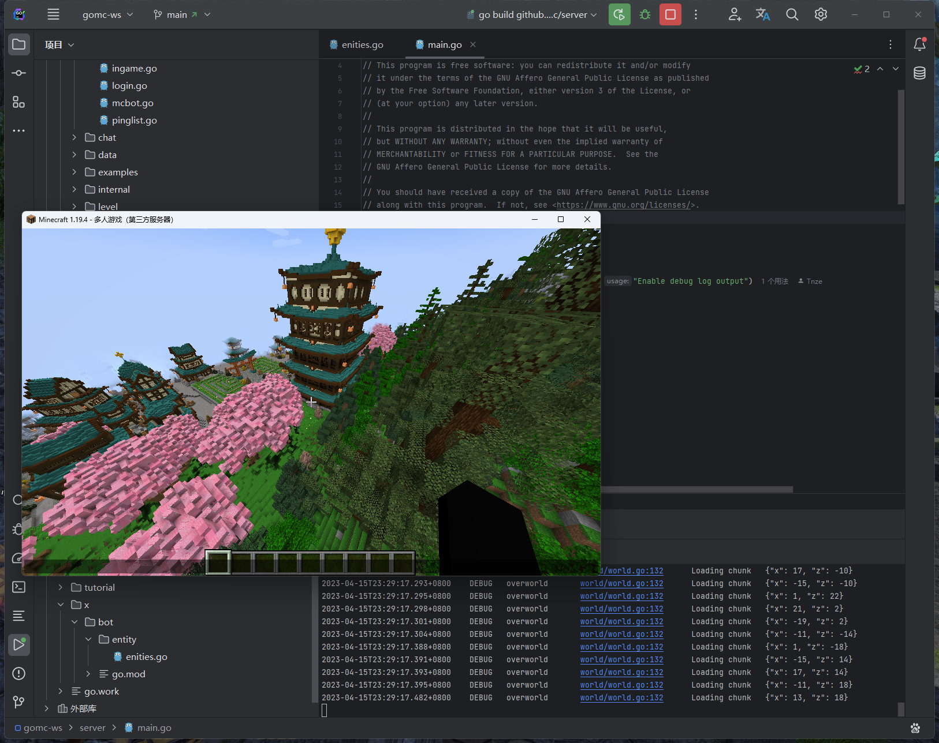
Task: Click the 1 个用法 usages hint
Action: [774, 281]
